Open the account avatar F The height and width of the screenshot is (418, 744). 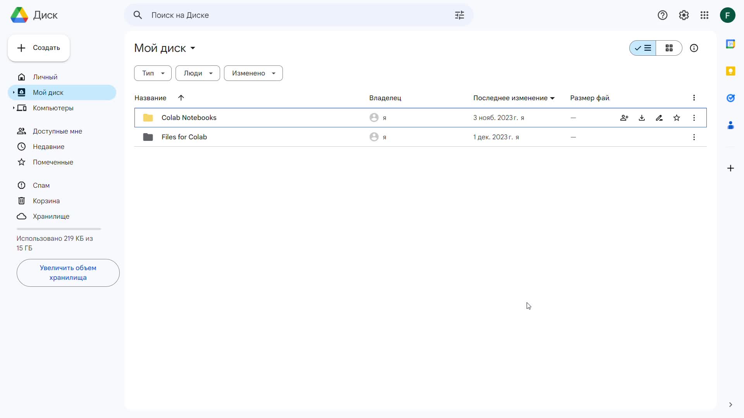click(x=727, y=15)
